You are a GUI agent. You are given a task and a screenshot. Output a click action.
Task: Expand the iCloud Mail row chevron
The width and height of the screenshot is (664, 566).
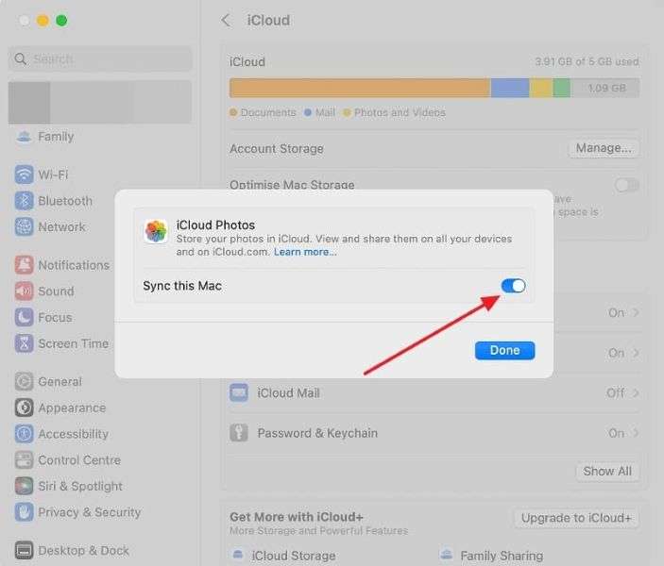(636, 393)
